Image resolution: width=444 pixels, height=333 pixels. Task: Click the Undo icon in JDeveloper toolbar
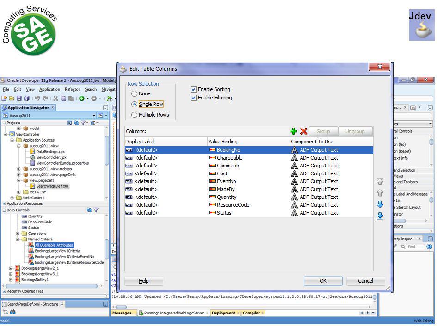37,98
